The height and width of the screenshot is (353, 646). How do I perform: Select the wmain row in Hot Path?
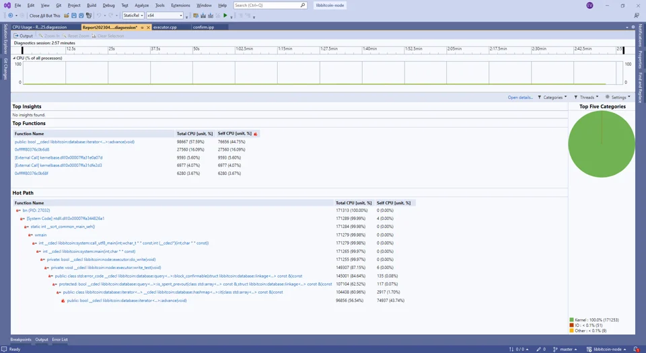pyautogui.click(x=214, y=235)
